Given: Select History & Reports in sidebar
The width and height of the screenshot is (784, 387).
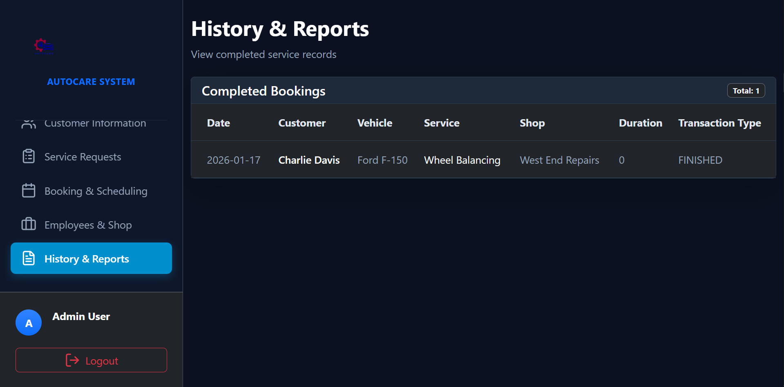Looking at the screenshot, I should [x=91, y=258].
